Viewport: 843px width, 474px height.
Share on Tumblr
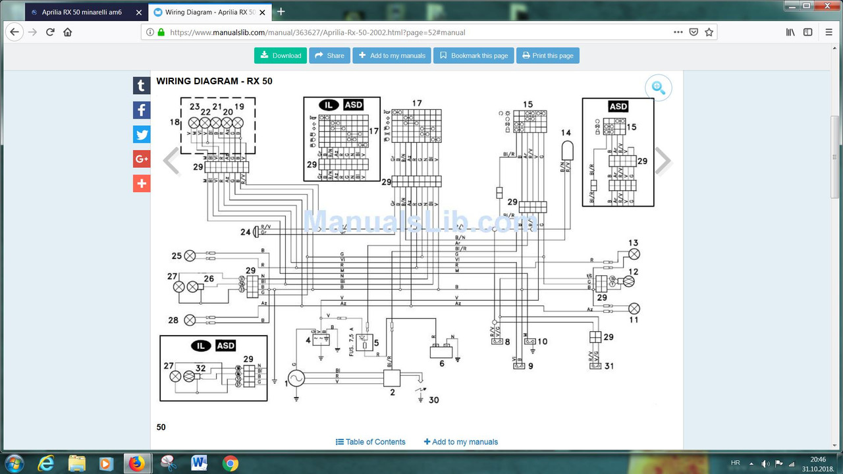142,85
